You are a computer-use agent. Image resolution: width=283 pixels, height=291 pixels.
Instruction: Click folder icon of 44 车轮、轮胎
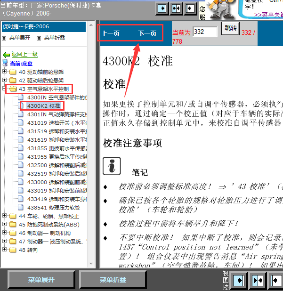pyautogui.click(x=13, y=216)
